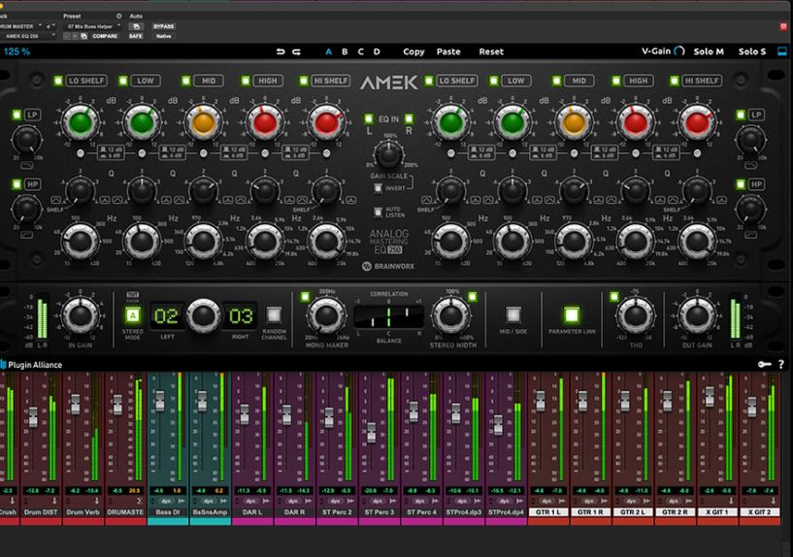Screen dimensions: 793x557
Task: Click the redo arrow in the plugin toolbar
Action: [296, 51]
